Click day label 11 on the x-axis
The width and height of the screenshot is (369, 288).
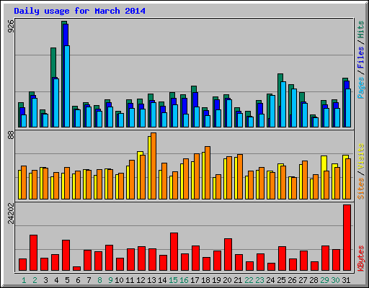coord(130,280)
